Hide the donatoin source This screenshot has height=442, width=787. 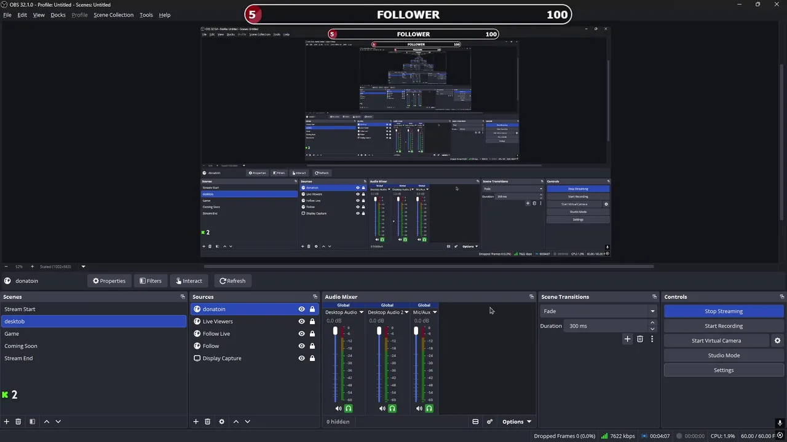pos(301,309)
